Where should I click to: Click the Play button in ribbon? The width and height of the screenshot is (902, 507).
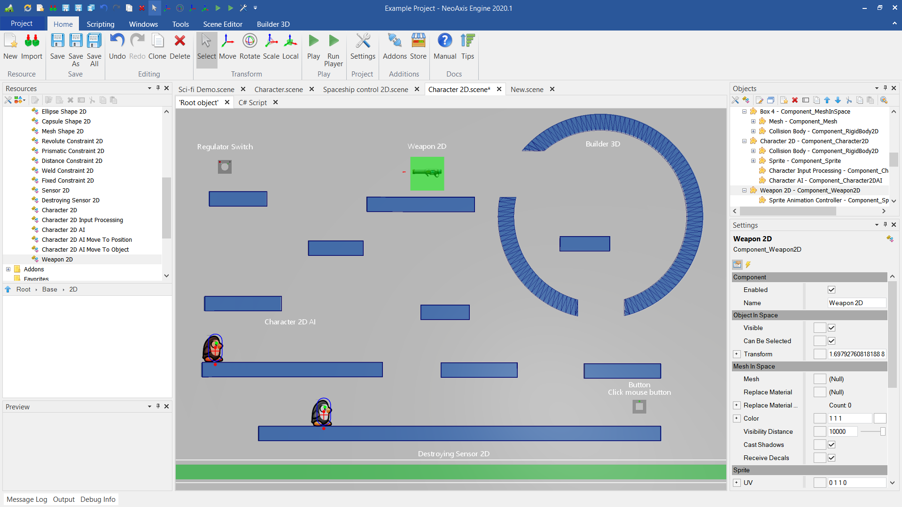[313, 46]
